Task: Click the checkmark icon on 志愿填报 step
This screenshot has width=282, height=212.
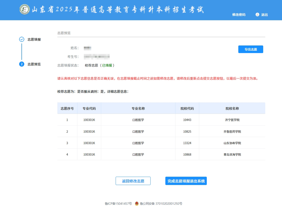Action: point(21,40)
